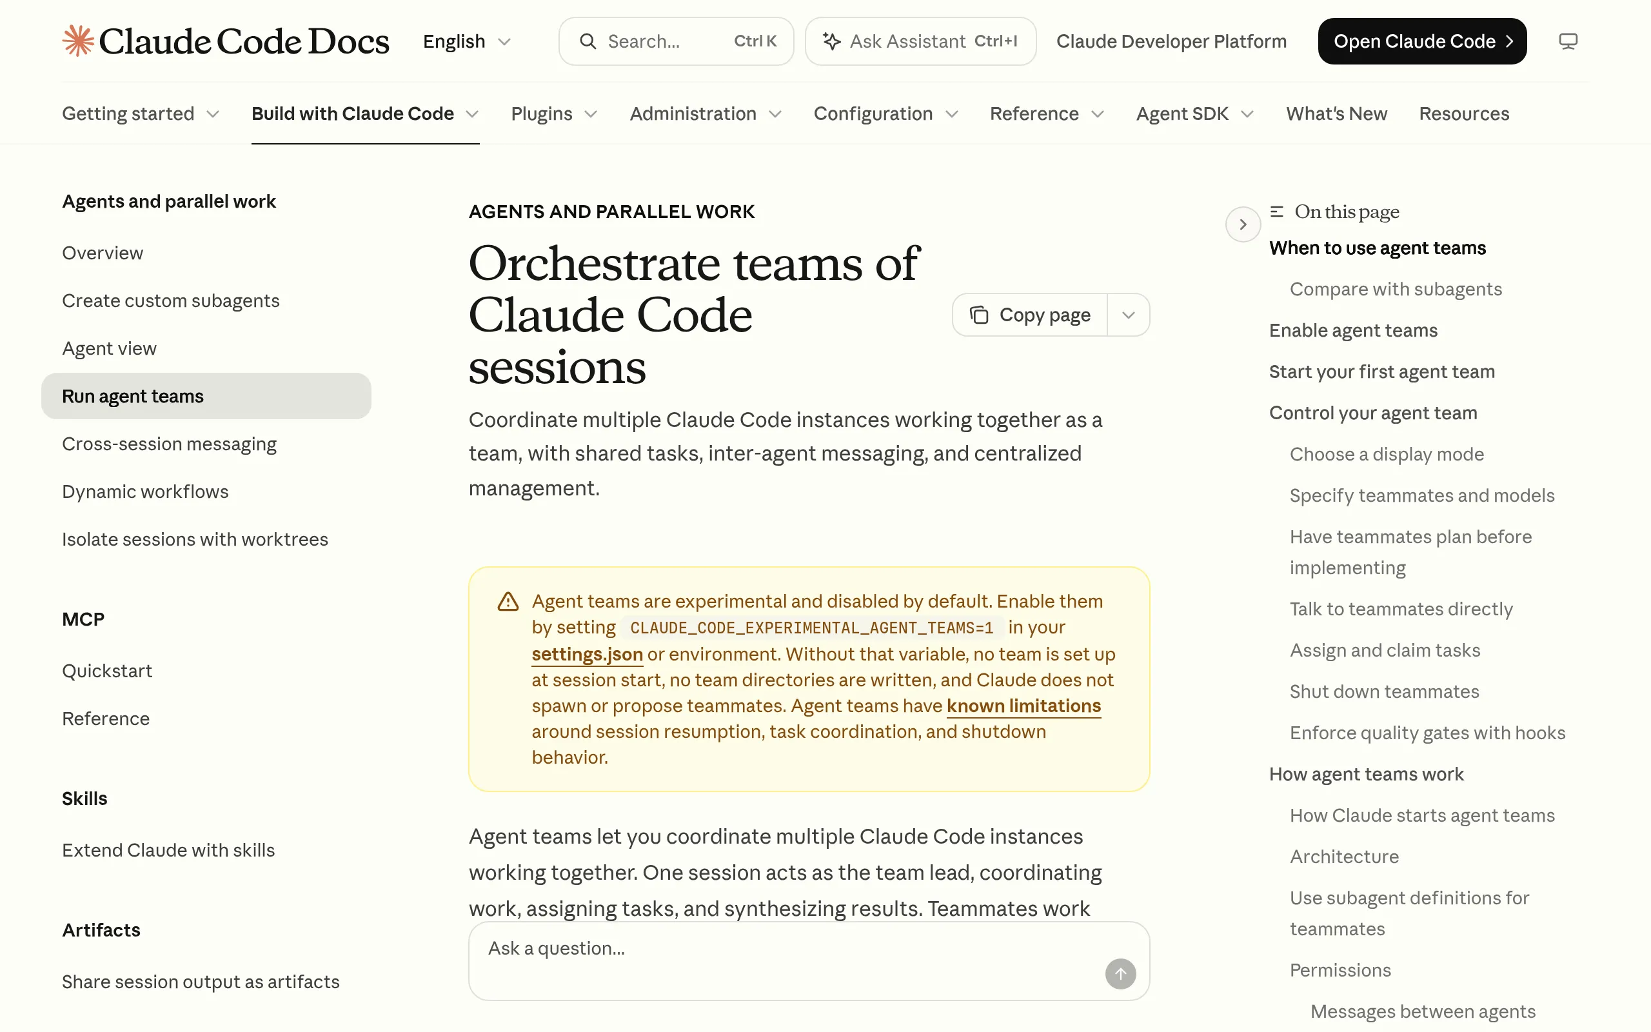Viewport: 1651px width, 1032px height.
Task: Click the magnifying glass search icon
Action: coord(588,42)
